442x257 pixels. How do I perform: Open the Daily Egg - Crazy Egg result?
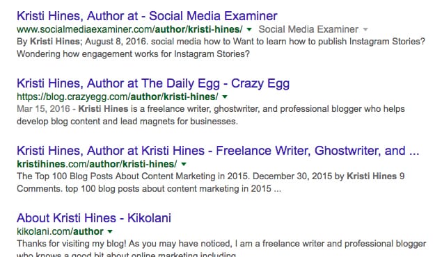coord(153,83)
